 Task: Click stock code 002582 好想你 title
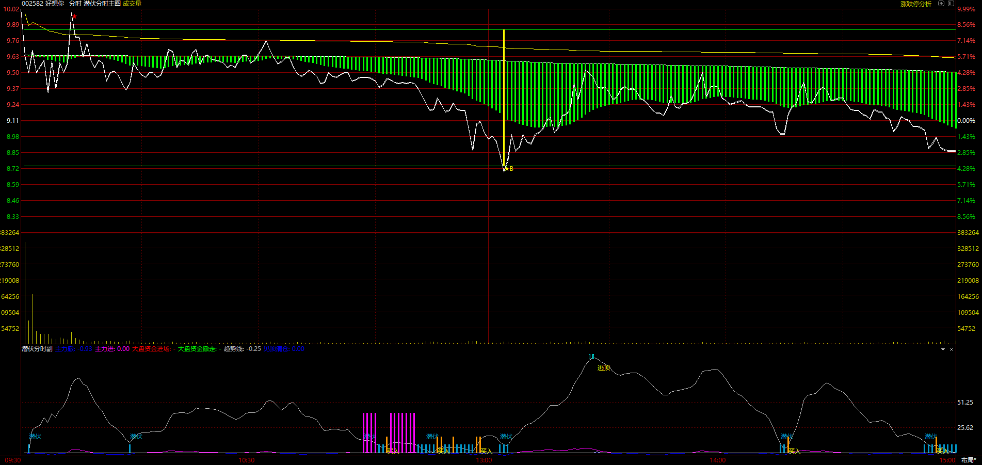pos(43,4)
